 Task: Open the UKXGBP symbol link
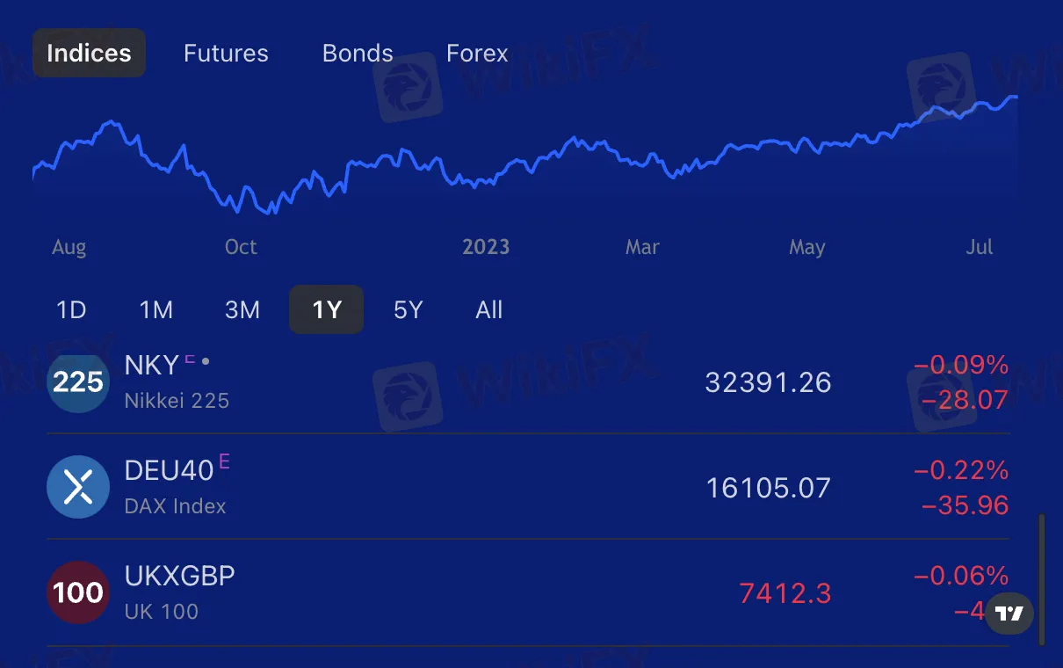pos(180,576)
